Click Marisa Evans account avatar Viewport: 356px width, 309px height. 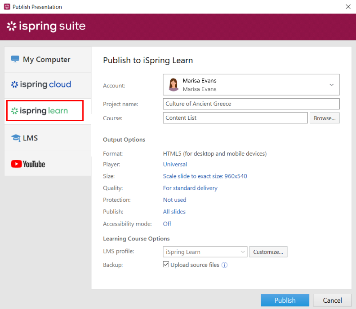pos(174,84)
